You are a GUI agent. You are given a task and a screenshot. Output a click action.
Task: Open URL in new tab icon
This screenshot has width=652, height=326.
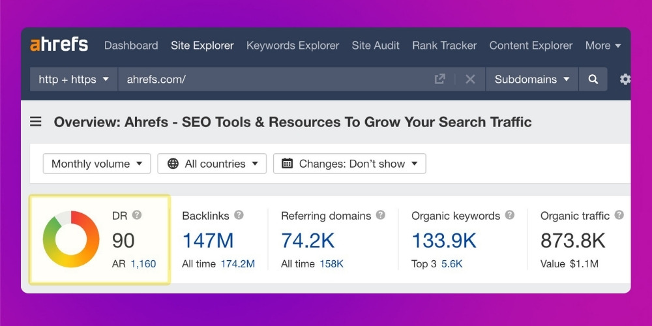[440, 79]
